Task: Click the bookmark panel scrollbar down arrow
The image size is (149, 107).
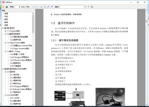Action: pos(33,104)
